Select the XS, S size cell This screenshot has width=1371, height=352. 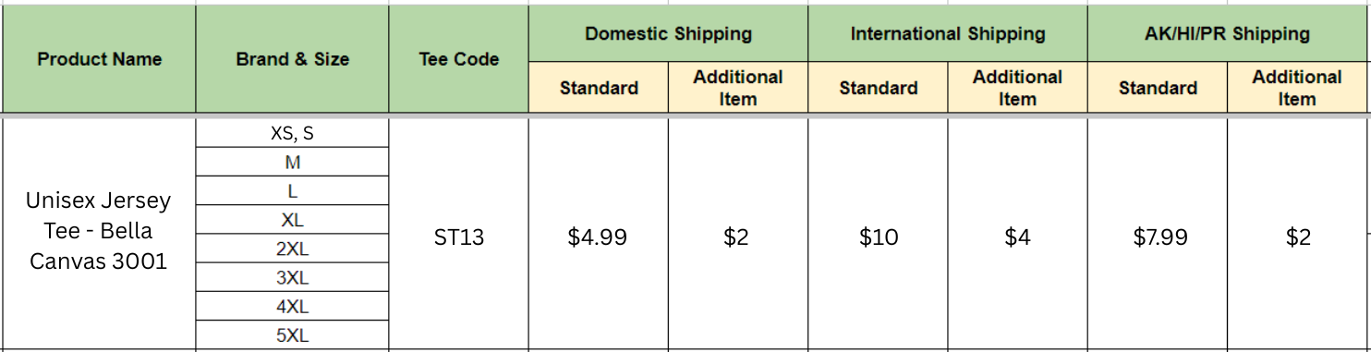(292, 133)
